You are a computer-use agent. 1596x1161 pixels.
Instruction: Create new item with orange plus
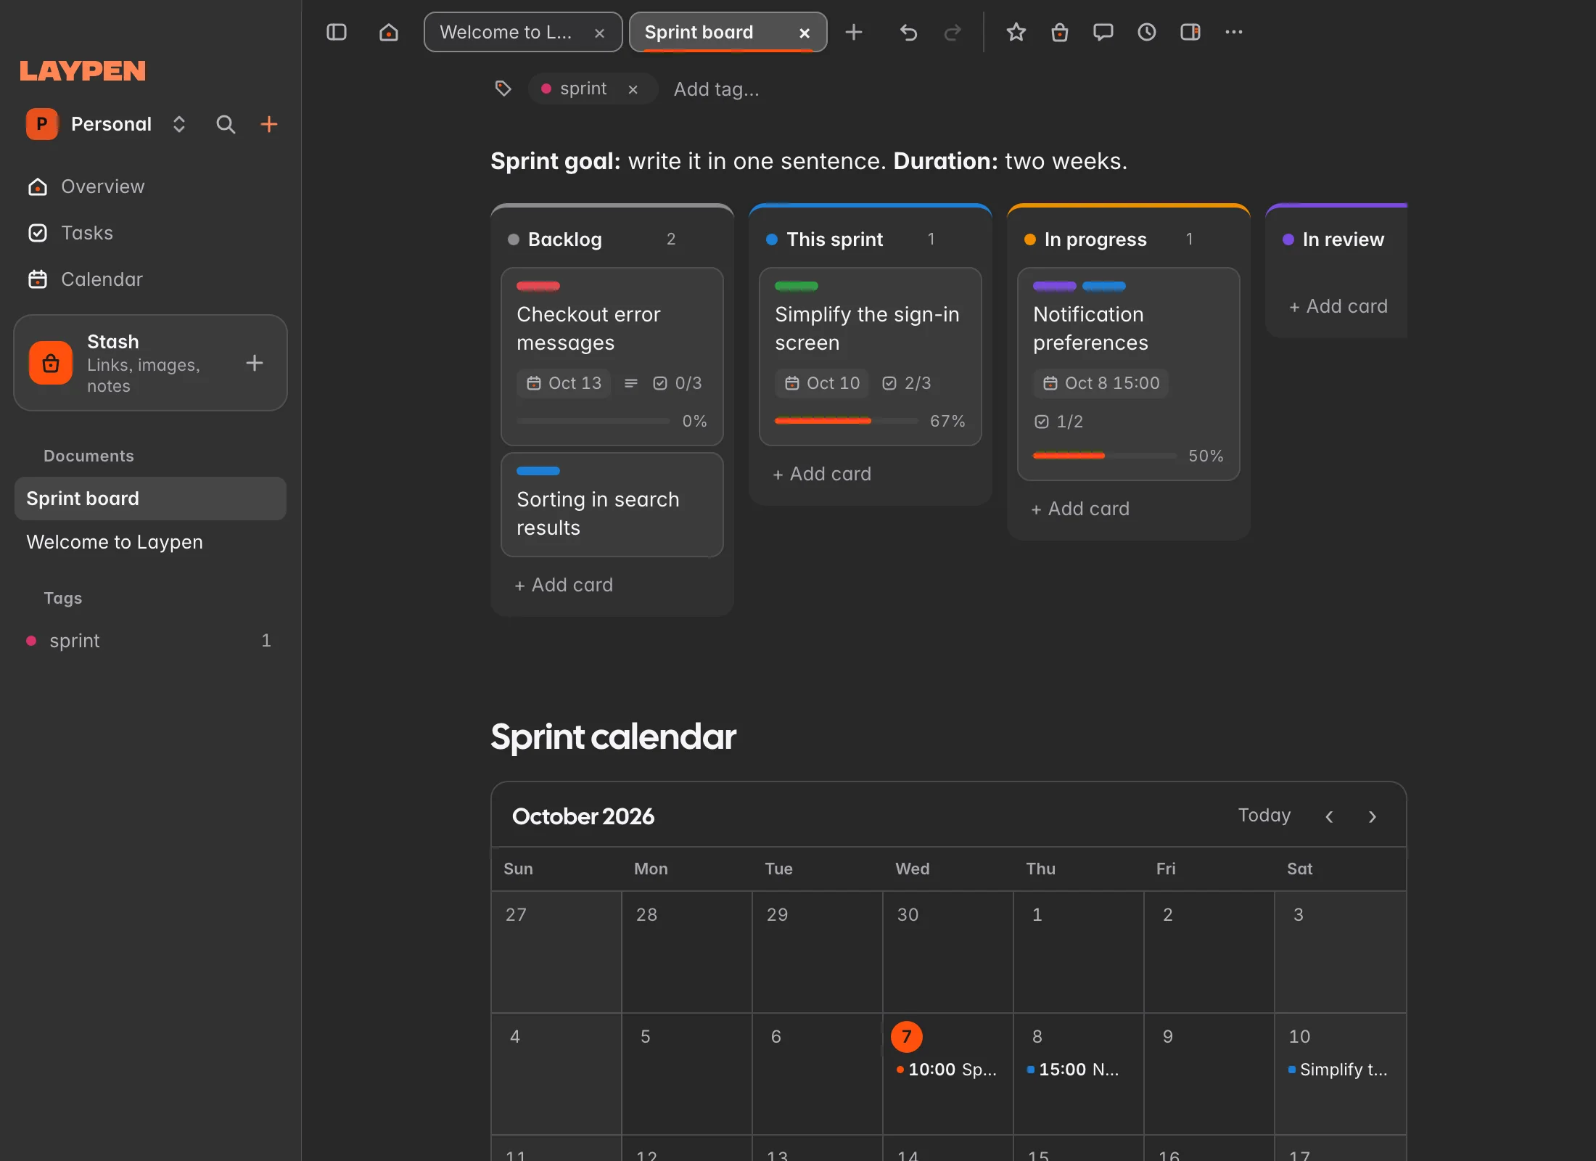tap(269, 124)
